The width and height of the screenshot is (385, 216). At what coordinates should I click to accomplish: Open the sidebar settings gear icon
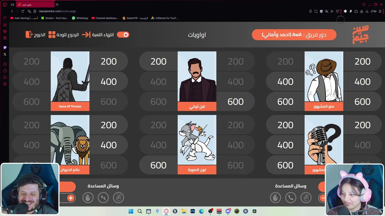coord(5,84)
